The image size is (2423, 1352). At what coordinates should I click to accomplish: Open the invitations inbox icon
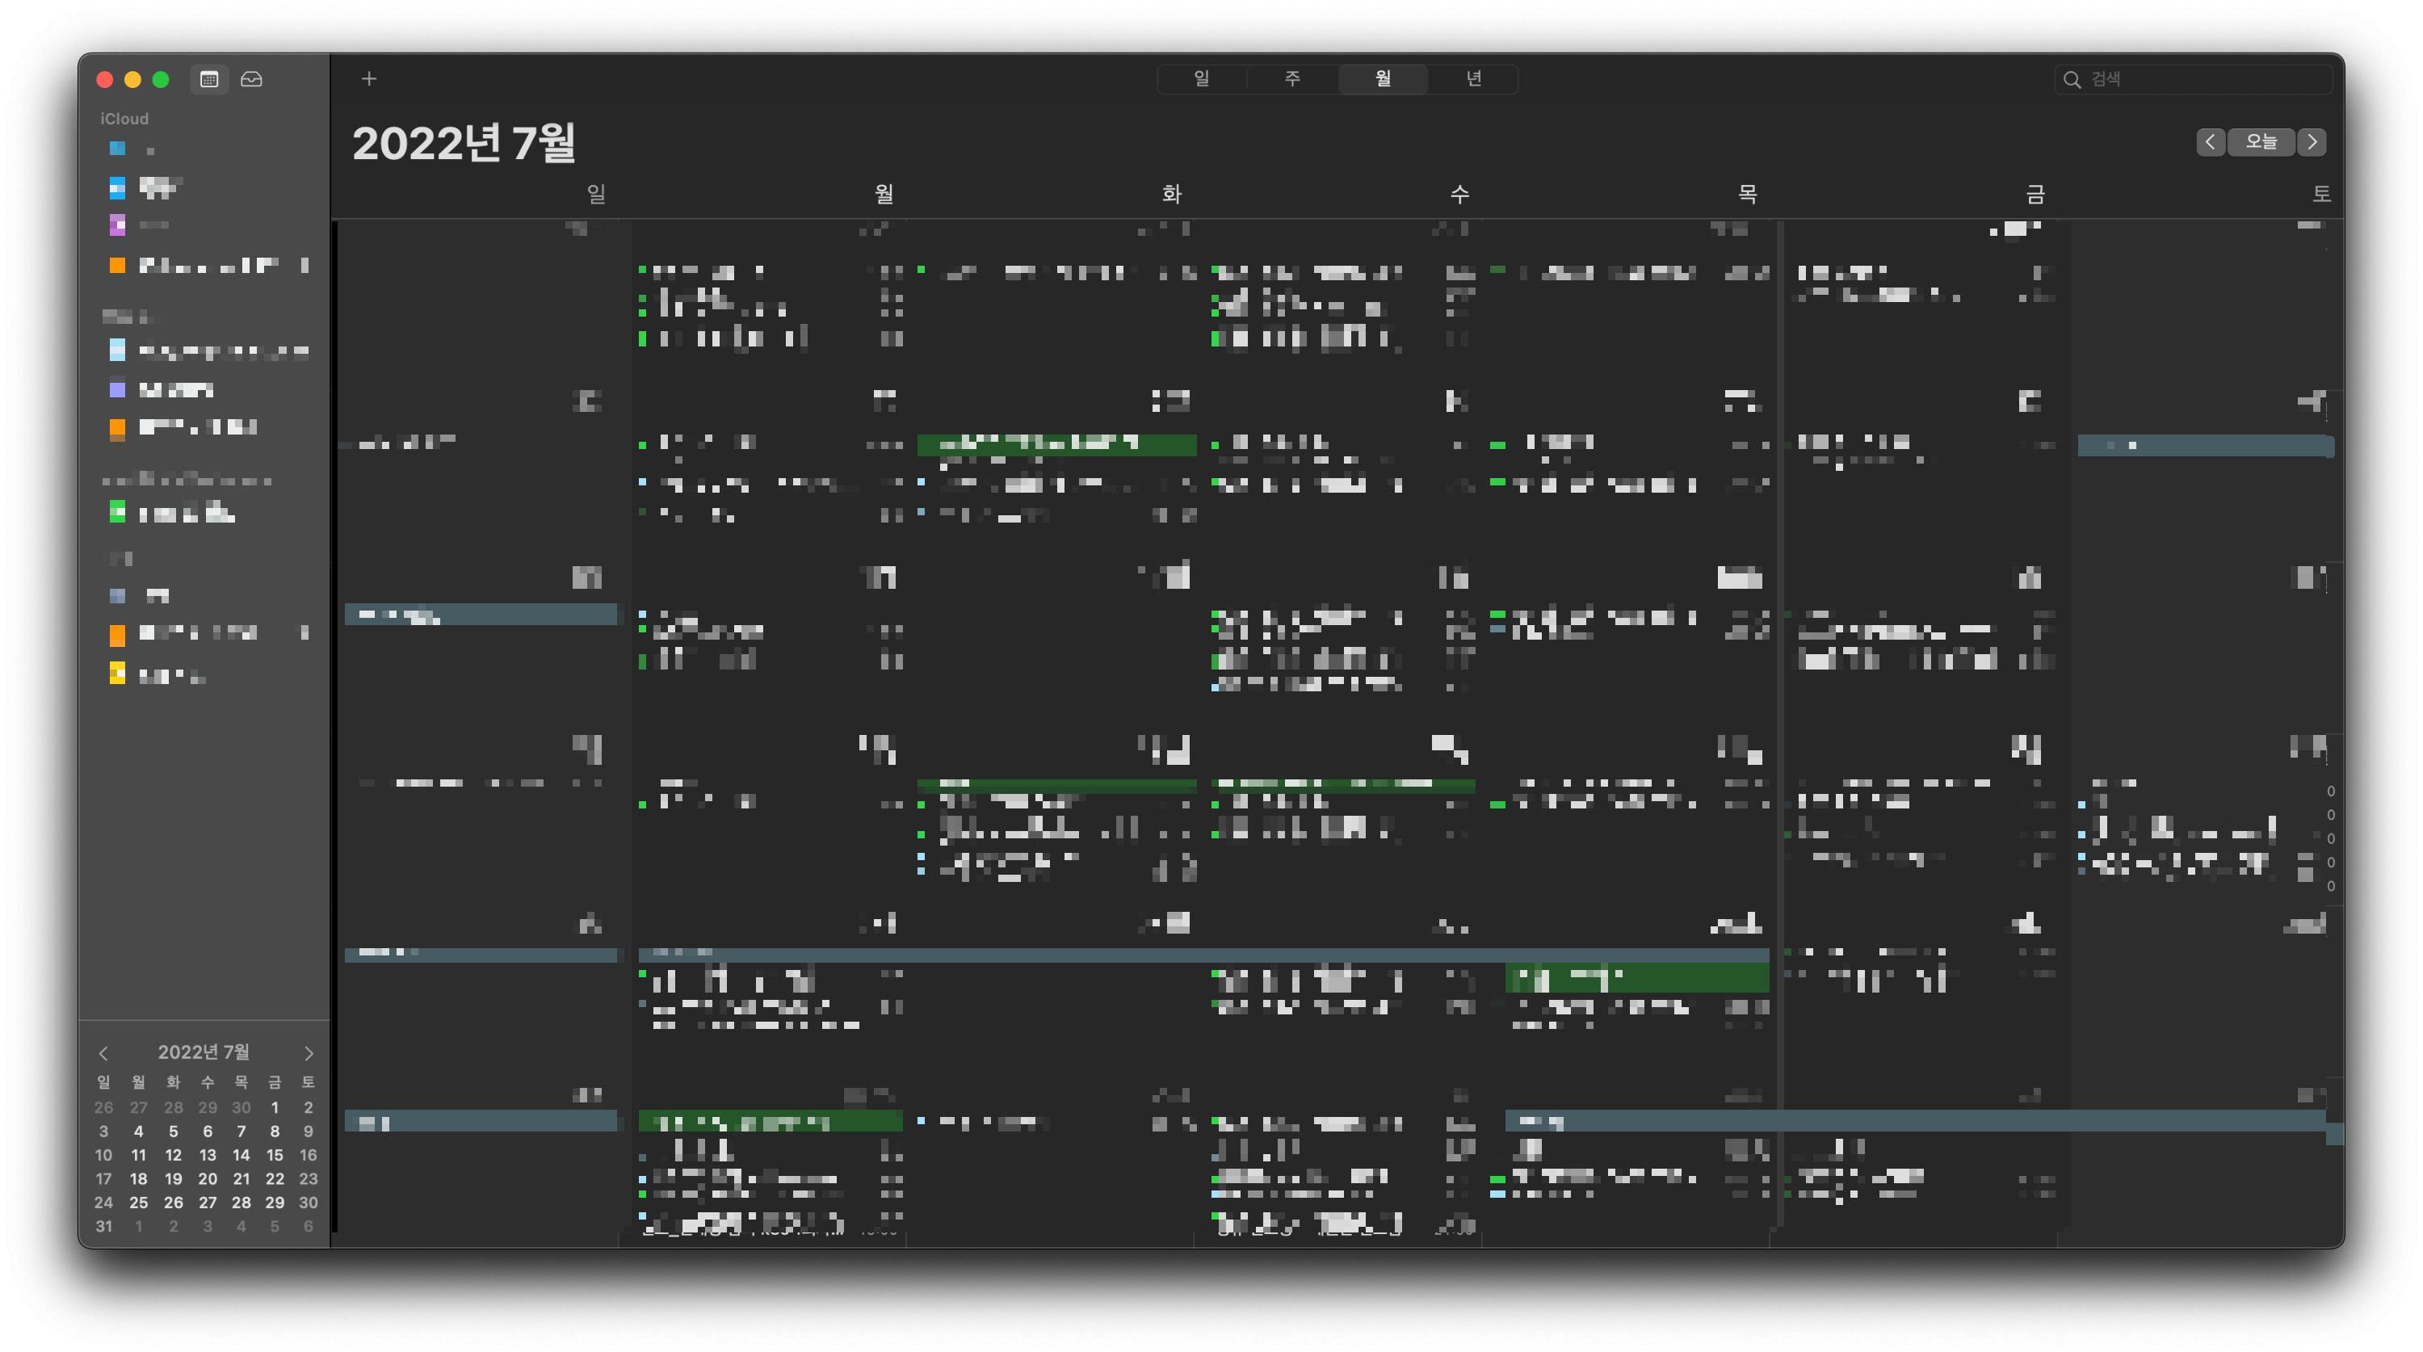(251, 80)
